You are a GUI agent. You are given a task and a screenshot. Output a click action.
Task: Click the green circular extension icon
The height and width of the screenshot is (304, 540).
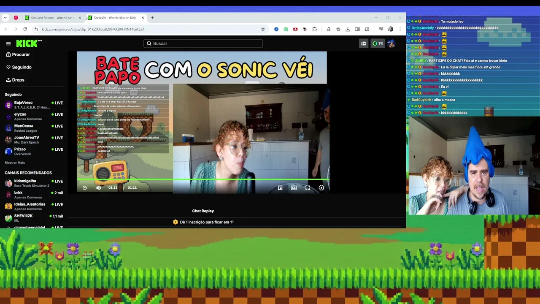(x=286, y=29)
